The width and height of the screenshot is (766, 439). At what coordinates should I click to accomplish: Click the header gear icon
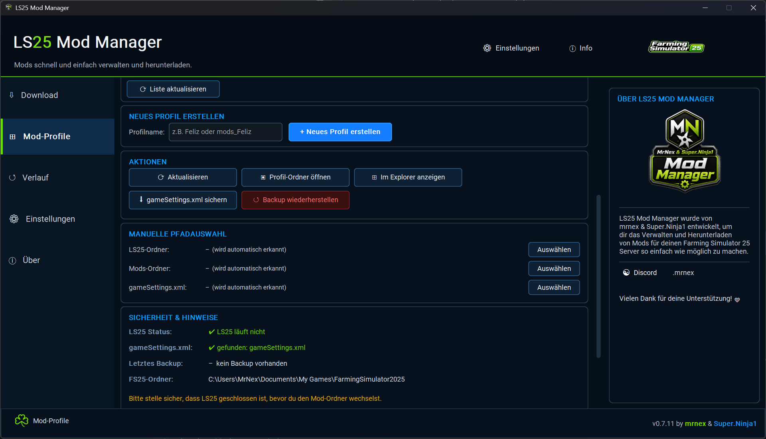click(487, 48)
